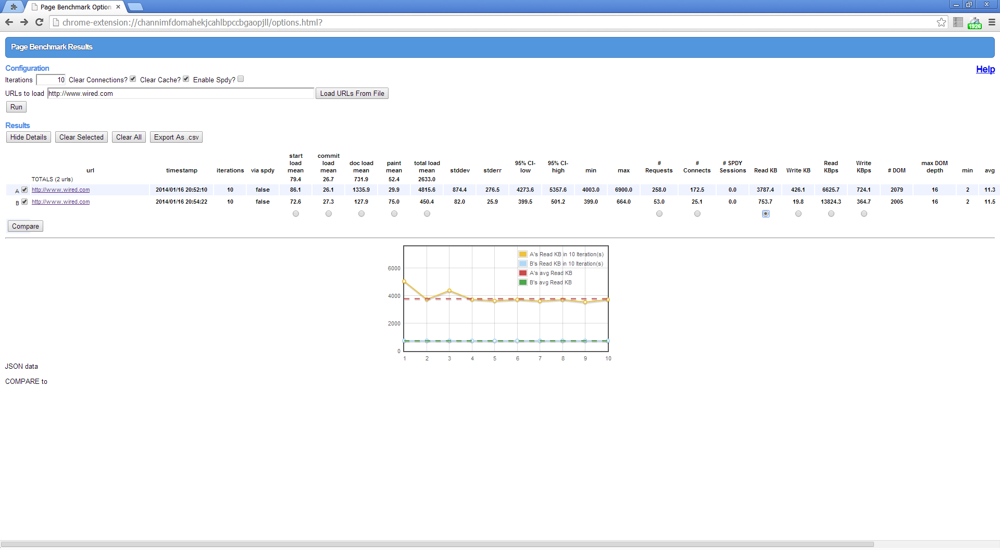Select Read KB radio button
This screenshot has width=1000, height=550.
[766, 214]
